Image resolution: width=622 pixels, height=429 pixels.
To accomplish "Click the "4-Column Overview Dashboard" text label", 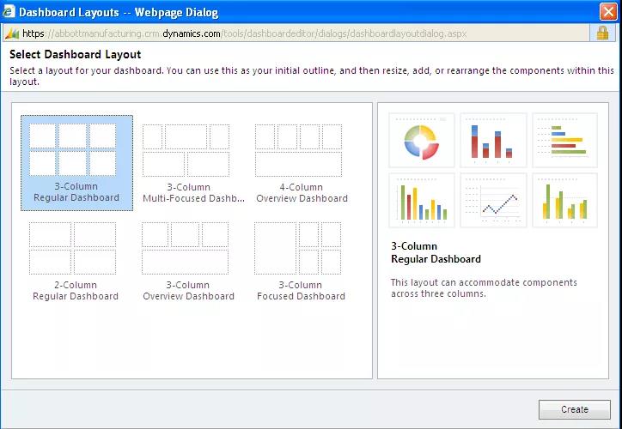I will pos(301,193).
